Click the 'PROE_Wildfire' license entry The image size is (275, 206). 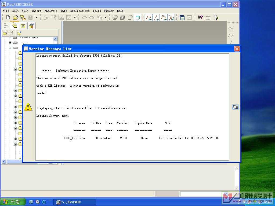(x=74, y=138)
